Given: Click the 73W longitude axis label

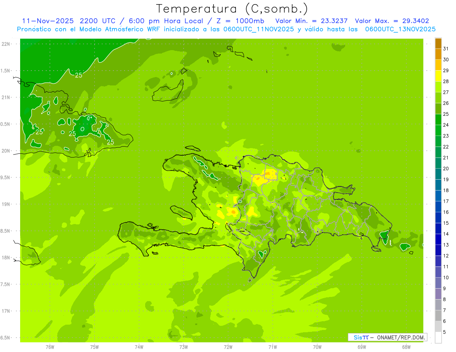Looking at the screenshot, I should pos(184,347).
